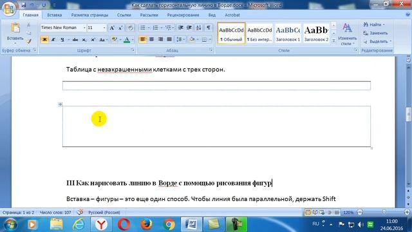Click Заменить in the Editing group
The height and width of the screenshot is (232, 412).
(375, 33)
